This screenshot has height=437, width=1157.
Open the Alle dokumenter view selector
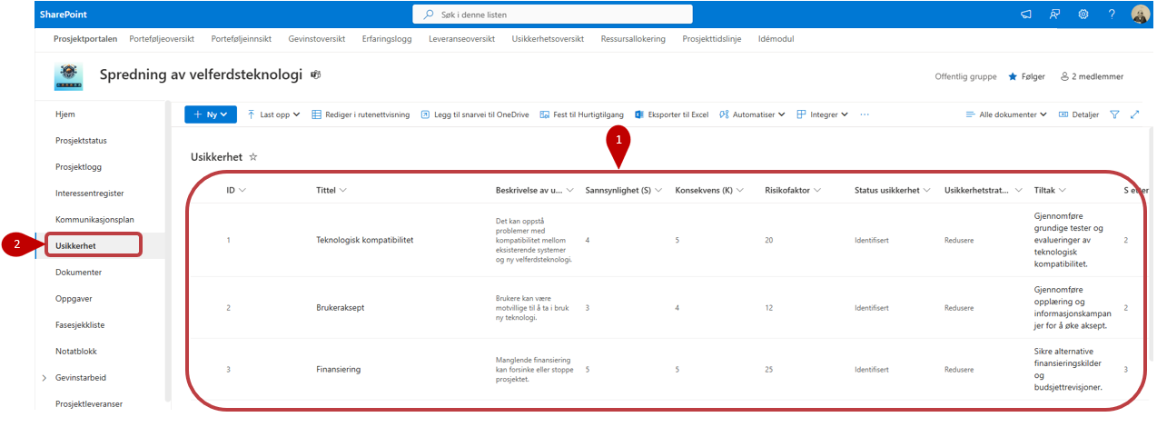(1006, 114)
